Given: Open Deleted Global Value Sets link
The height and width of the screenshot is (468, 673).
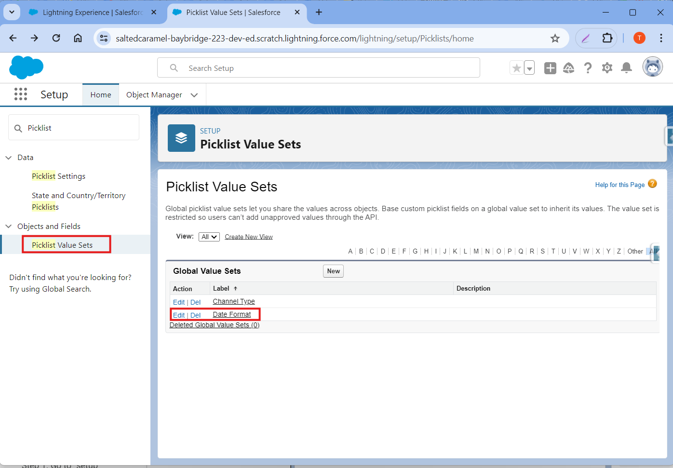Looking at the screenshot, I should 215,325.
